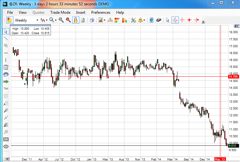This screenshot has width=240, height=162.
Task: Click the alert bell icon
Action: click(x=141, y=20)
